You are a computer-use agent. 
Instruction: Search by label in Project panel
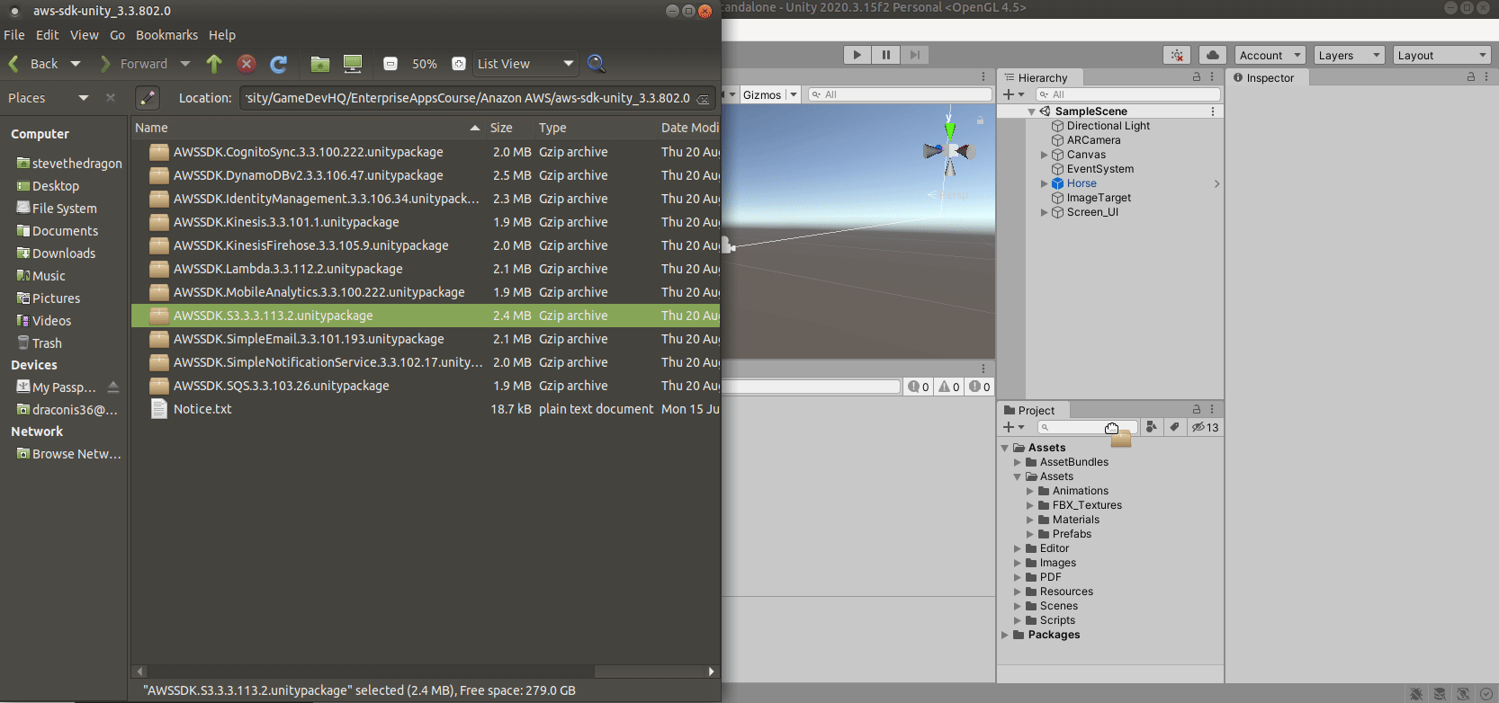coord(1174,427)
